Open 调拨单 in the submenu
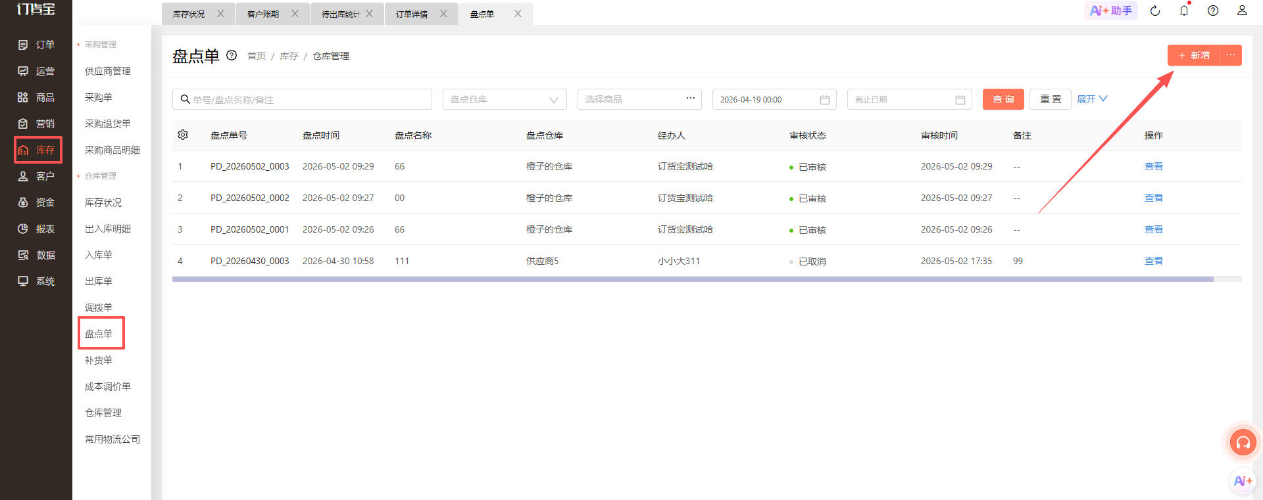Viewport: 1263px width, 500px height. click(x=99, y=307)
